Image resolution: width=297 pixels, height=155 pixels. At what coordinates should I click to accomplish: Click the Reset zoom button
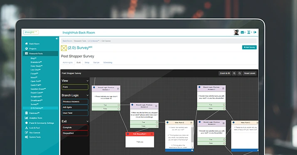pyautogui.click(x=250, y=73)
